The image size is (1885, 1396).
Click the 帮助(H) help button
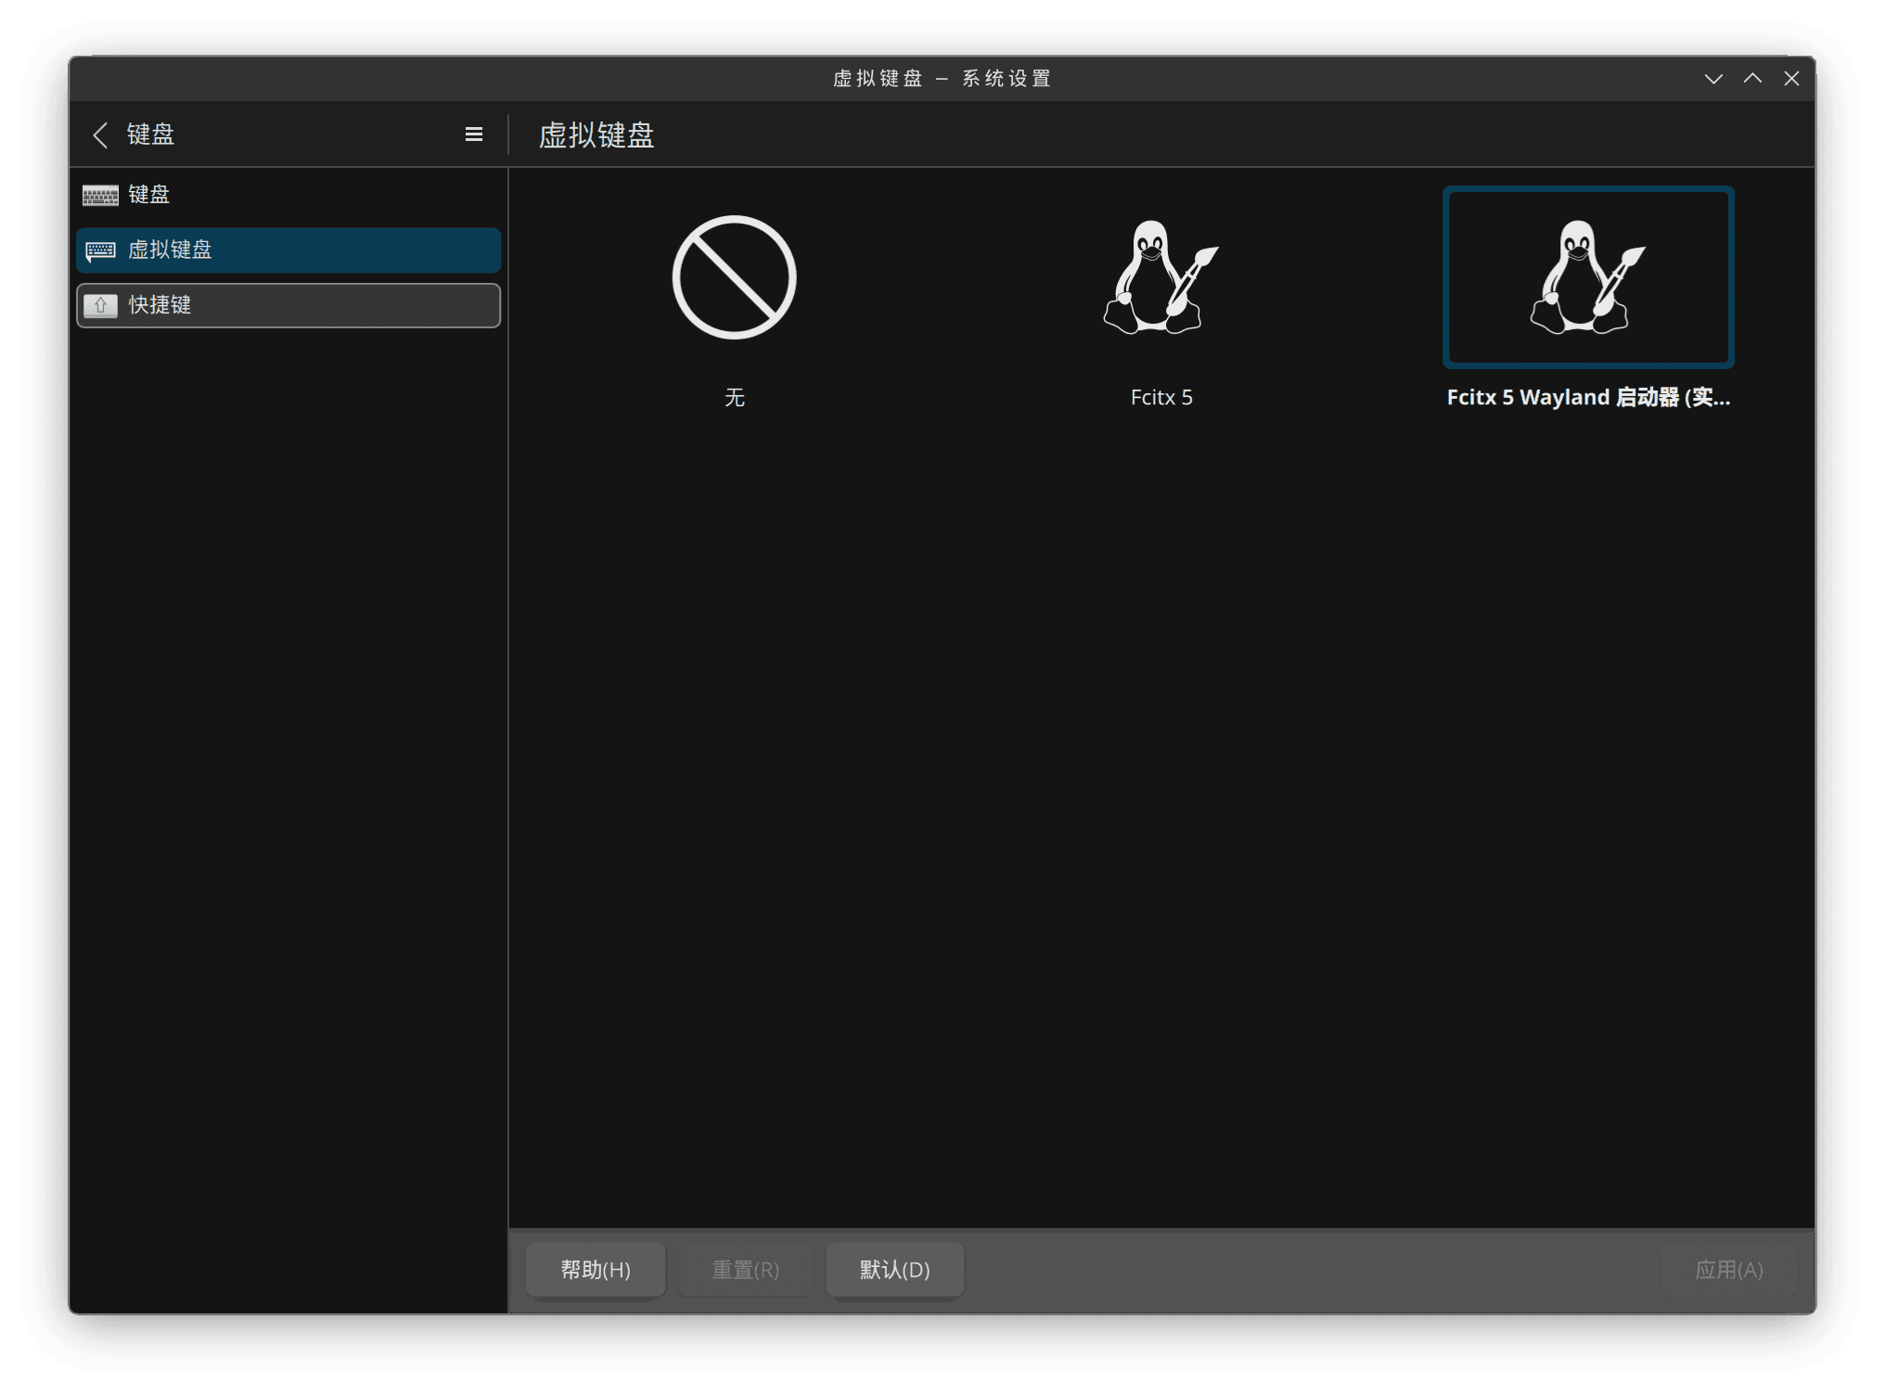point(596,1269)
